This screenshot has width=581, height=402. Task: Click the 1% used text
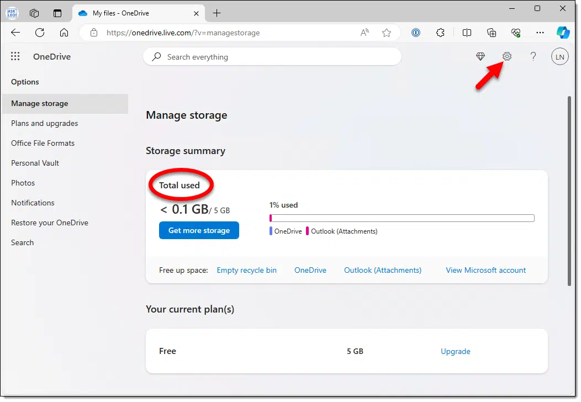(x=283, y=205)
